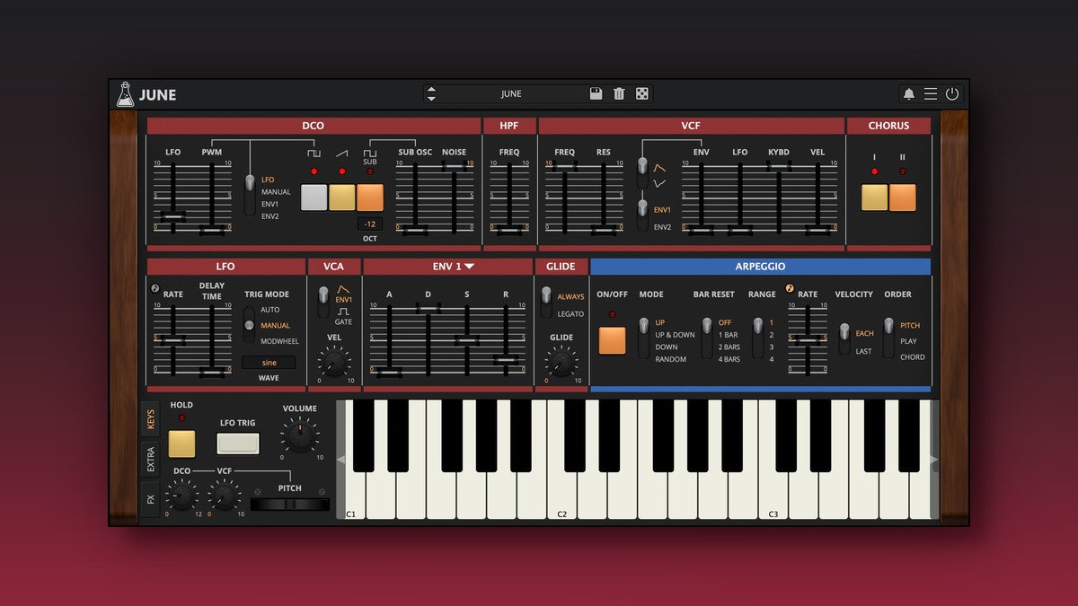The image size is (1078, 606).
Task: Open the JUNE preset name dropdown
Action: [x=510, y=93]
